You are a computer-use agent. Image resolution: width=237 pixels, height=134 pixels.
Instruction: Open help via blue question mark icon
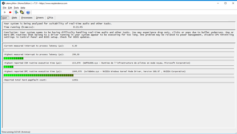click(x=28, y=12)
